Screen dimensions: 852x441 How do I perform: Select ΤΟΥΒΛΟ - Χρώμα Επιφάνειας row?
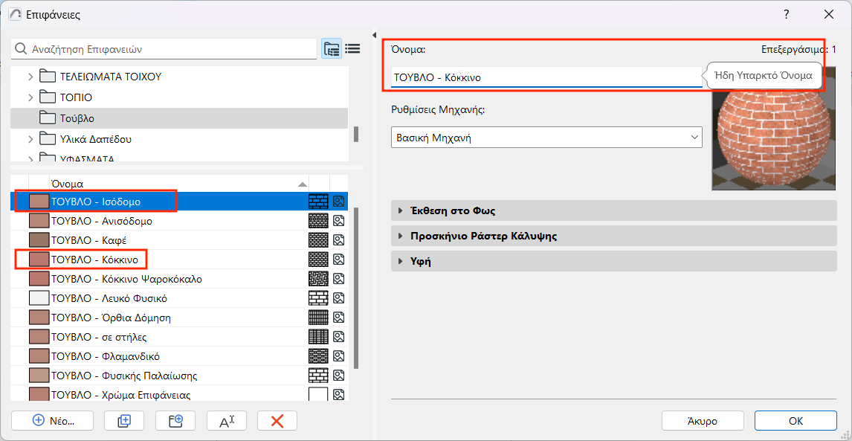(178, 394)
